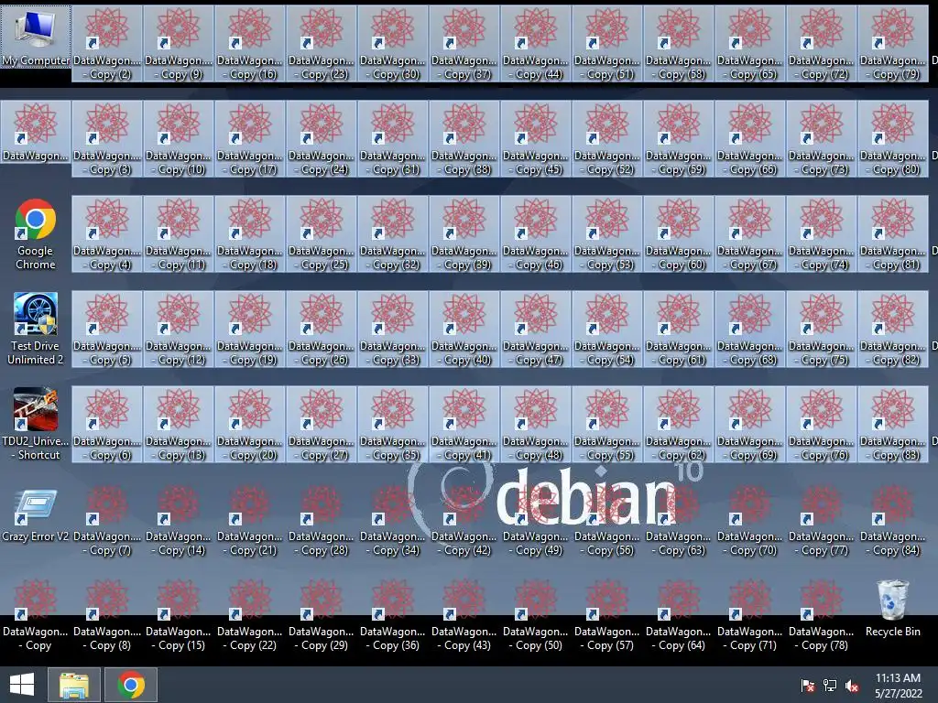The width and height of the screenshot is (938, 703).
Task: Select DataWagon - Copy (44) shortcut
Action: (536, 44)
